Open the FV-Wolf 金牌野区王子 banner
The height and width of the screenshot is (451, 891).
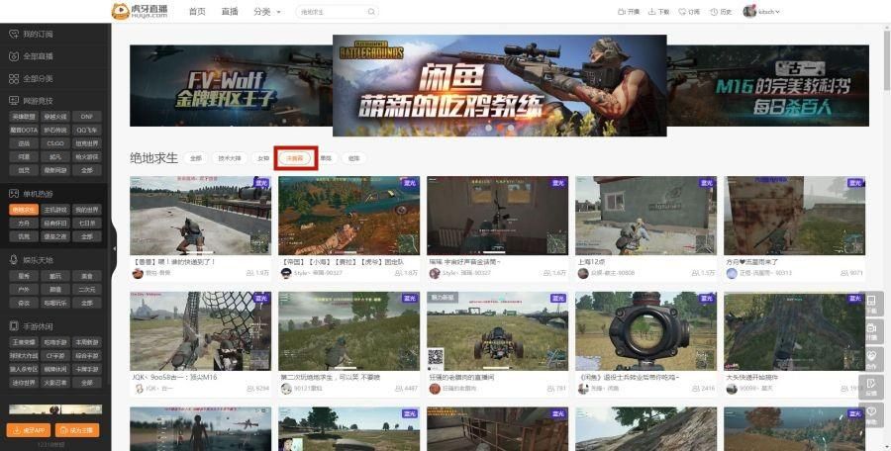[231, 86]
